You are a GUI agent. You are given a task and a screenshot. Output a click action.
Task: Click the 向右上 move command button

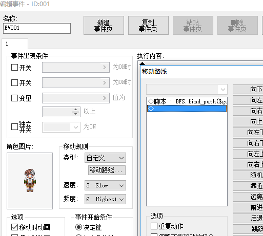click(x=248, y=165)
